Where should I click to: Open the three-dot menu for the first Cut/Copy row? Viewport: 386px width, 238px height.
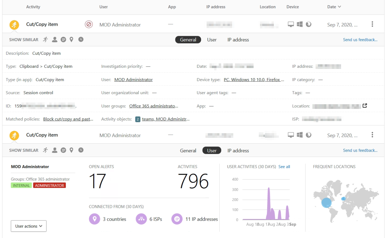tap(372, 24)
